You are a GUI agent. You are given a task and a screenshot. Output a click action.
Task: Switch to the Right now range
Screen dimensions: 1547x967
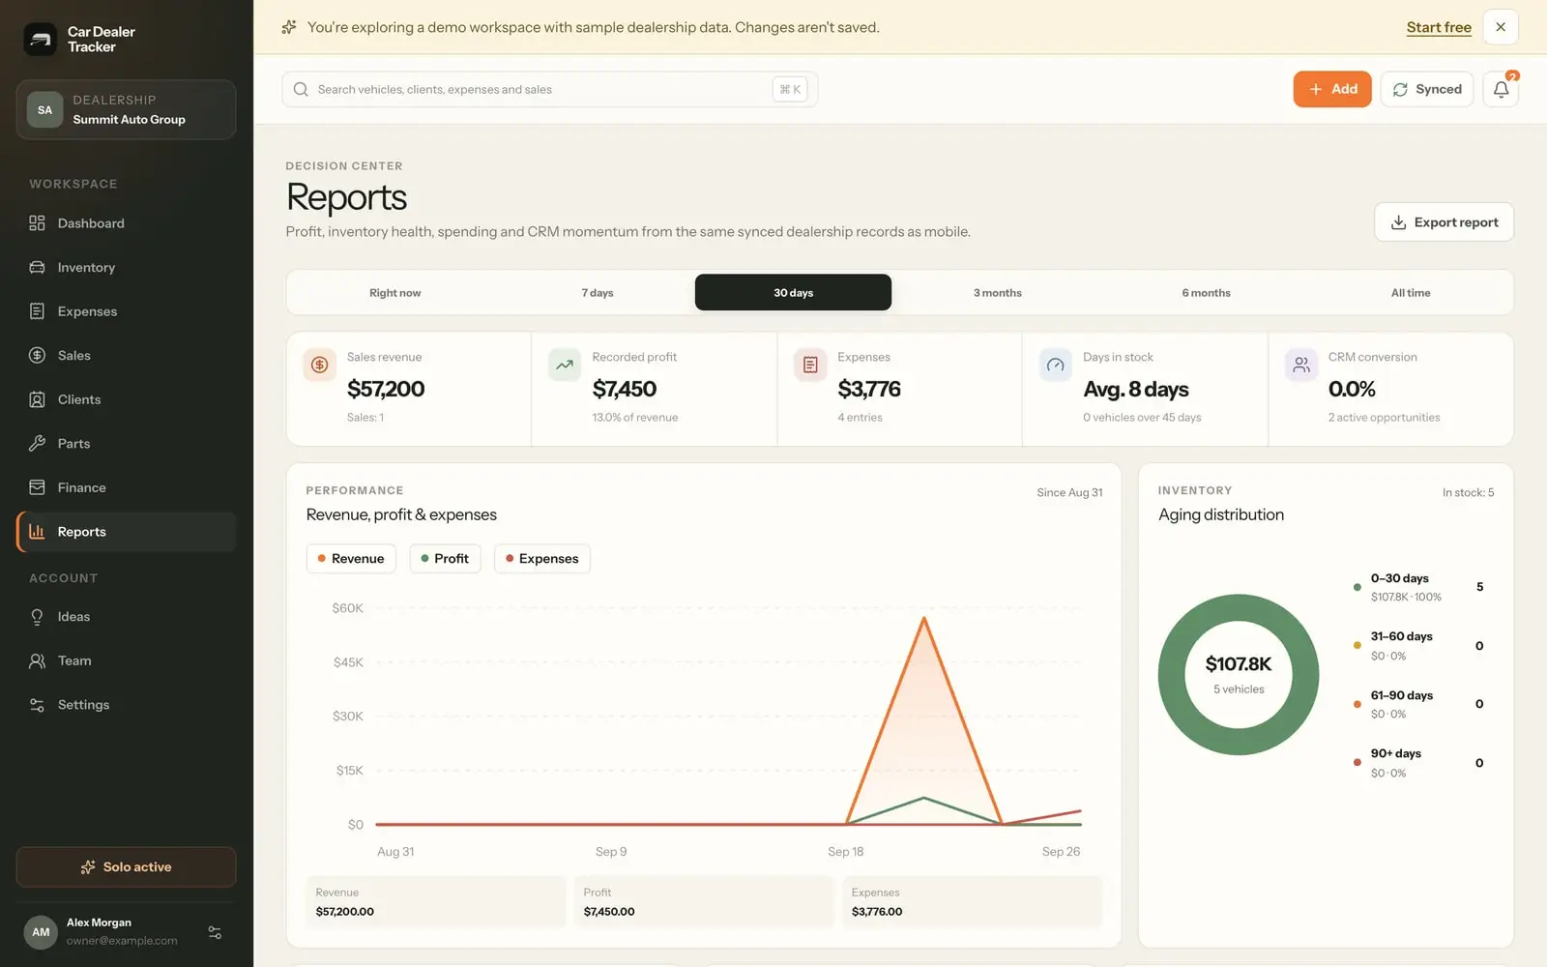(394, 293)
